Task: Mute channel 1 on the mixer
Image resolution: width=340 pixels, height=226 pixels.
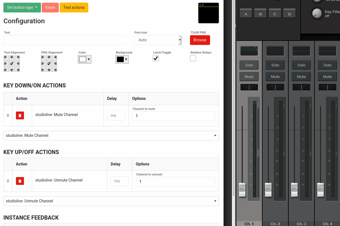Action: click(249, 76)
